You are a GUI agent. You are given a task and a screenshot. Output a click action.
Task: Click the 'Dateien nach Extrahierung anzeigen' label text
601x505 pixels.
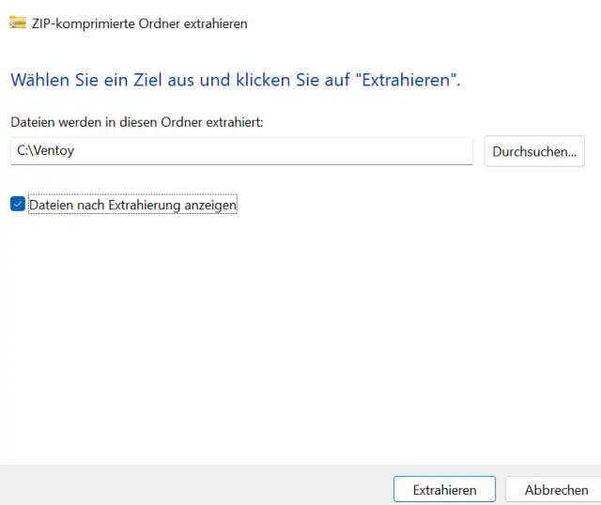pyautogui.click(x=132, y=205)
